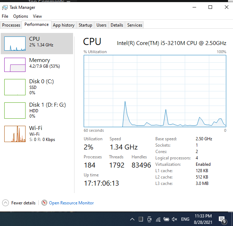233x226 pixels.
Task: Click the 83496 handles count
Action: (141, 165)
